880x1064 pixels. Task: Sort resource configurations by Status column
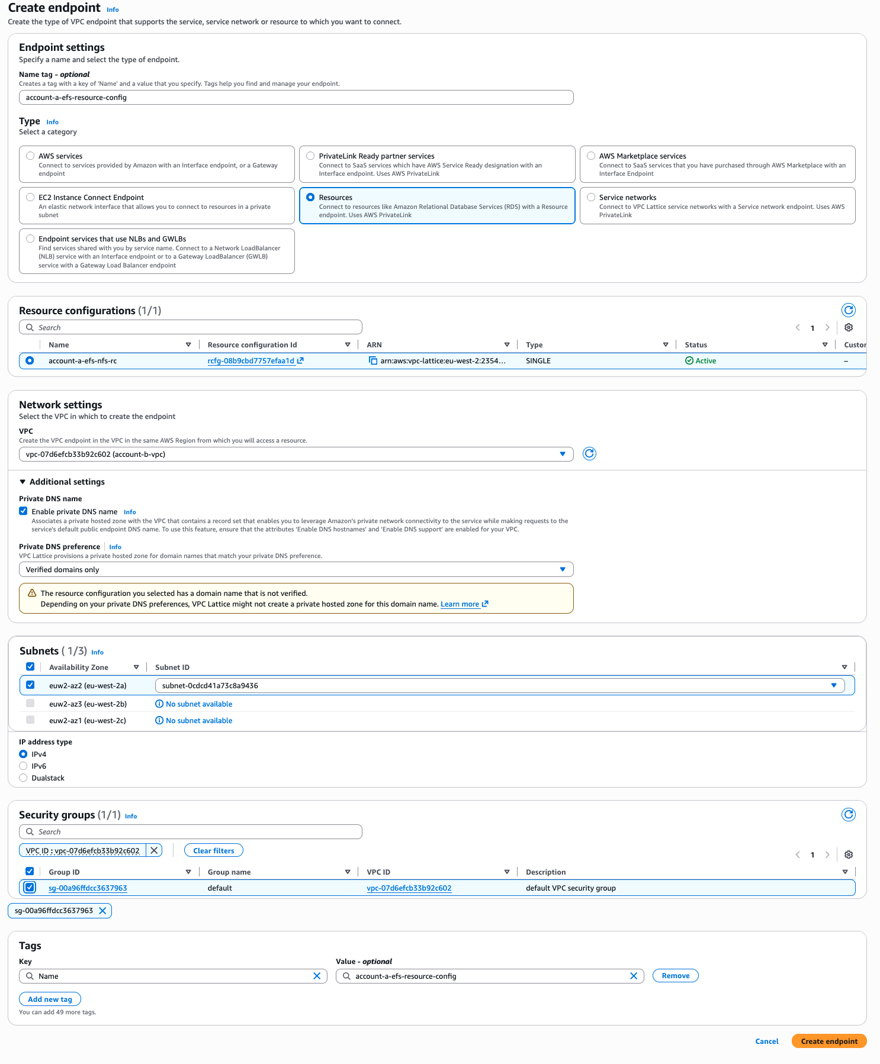[824, 344]
